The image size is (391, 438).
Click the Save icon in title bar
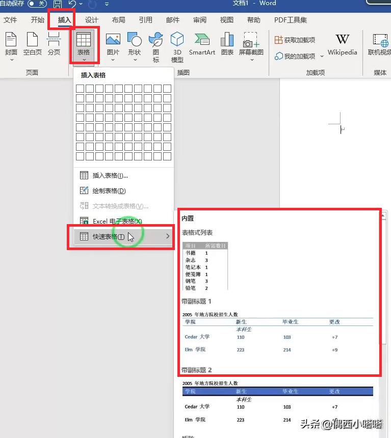[58, 4]
